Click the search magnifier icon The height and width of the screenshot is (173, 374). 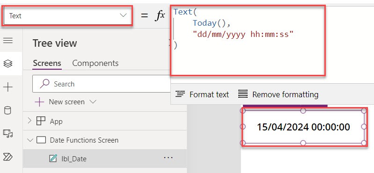coord(44,84)
